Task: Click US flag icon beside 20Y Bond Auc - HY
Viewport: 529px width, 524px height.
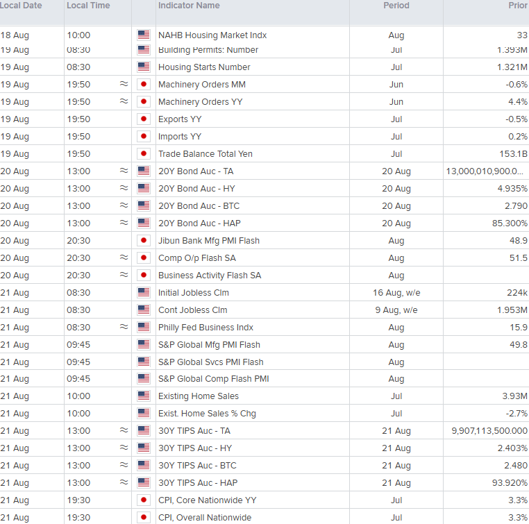Action: tap(144, 189)
